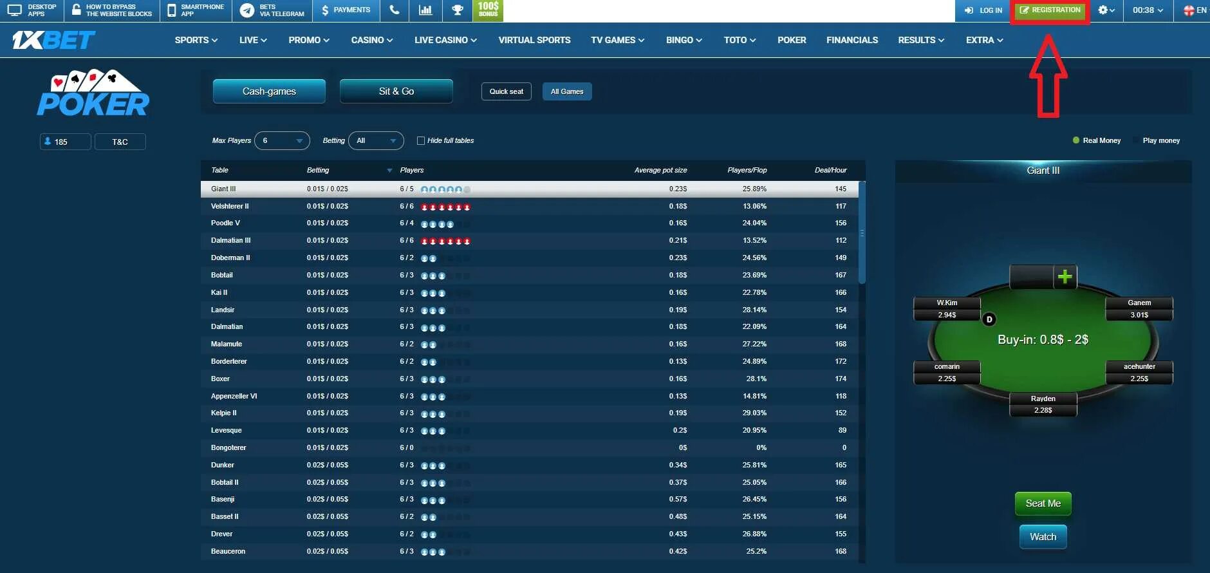The image size is (1210, 573).
Task: Click red player icons in Dalmatian III row
Action: [445, 241]
